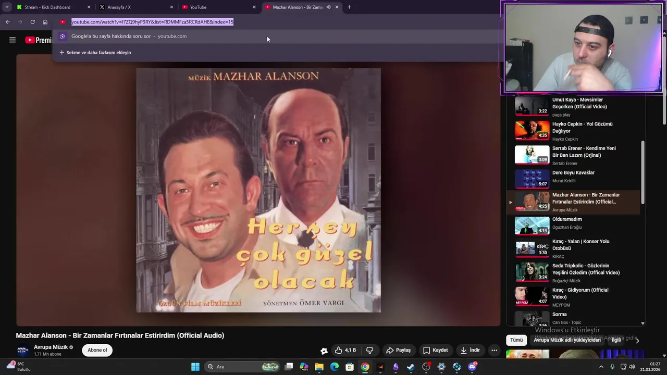
Task: Expand the tab search dropdown arrow
Action: [7, 7]
